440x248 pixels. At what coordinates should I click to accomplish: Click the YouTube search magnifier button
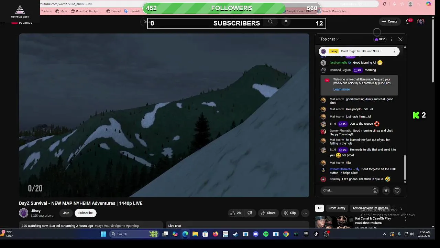pyautogui.click(x=271, y=22)
